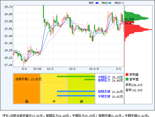Open the 中期压力 link

[104, 77]
